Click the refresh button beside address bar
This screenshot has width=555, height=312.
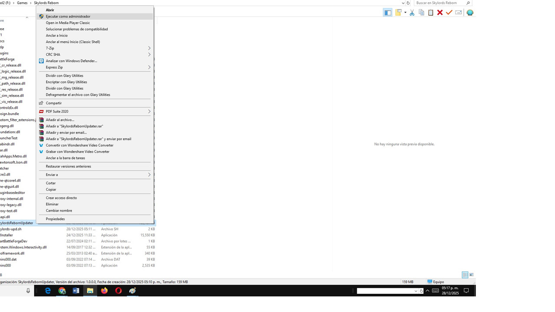click(408, 3)
